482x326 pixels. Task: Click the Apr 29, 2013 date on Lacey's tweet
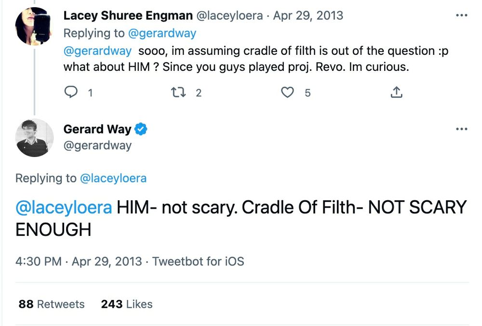pyautogui.click(x=308, y=15)
